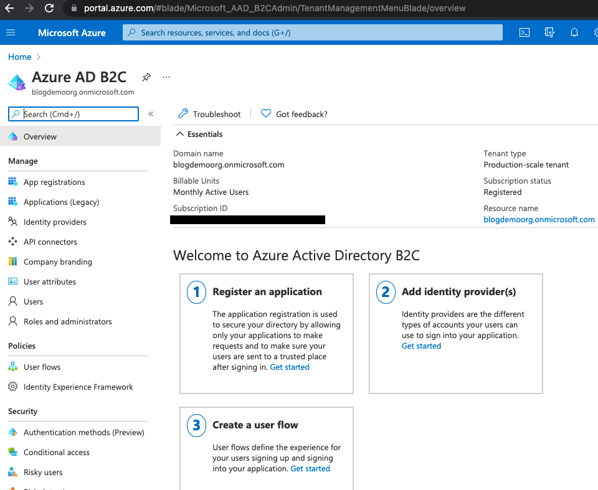Screen dimensions: 598x490
Task: Click the App registrations grid icon
Action: (x=12, y=182)
